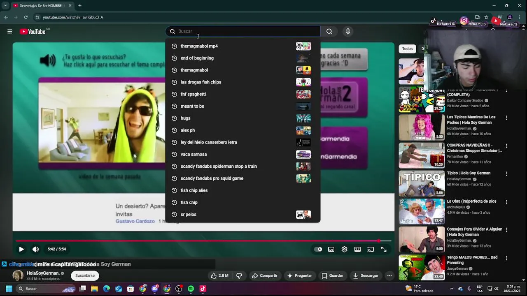Mute the video player volume
527x296 pixels.
(36, 249)
